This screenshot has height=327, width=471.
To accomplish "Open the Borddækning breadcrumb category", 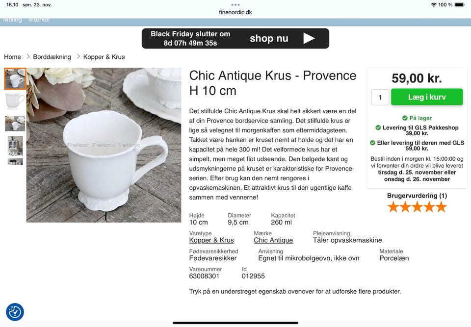I will click(52, 57).
